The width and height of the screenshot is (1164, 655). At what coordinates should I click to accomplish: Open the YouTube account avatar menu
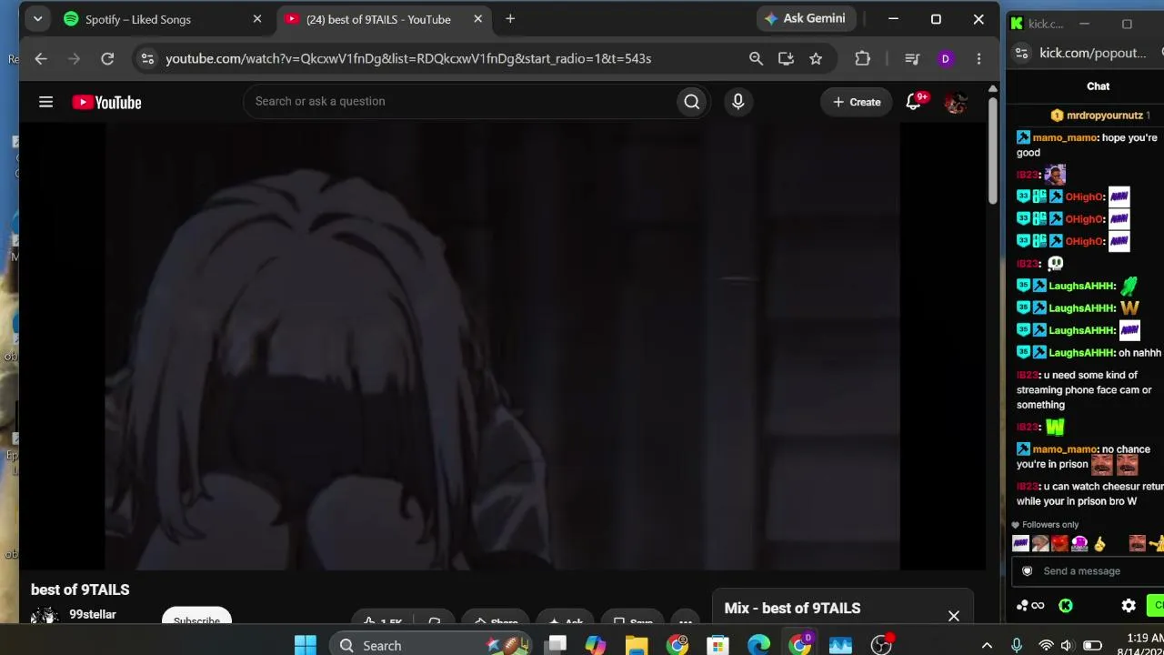point(955,103)
